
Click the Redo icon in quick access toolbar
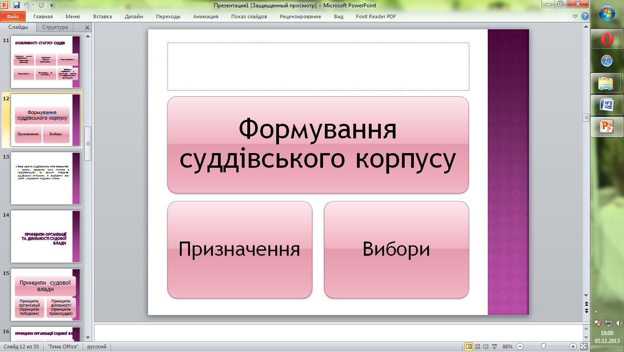coord(41,5)
